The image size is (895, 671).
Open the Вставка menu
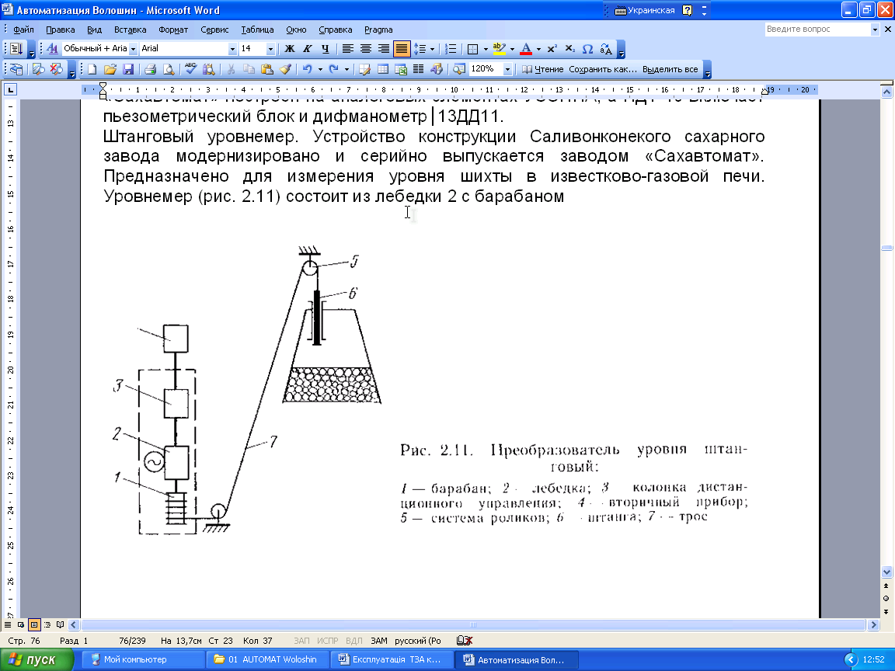[x=131, y=30]
